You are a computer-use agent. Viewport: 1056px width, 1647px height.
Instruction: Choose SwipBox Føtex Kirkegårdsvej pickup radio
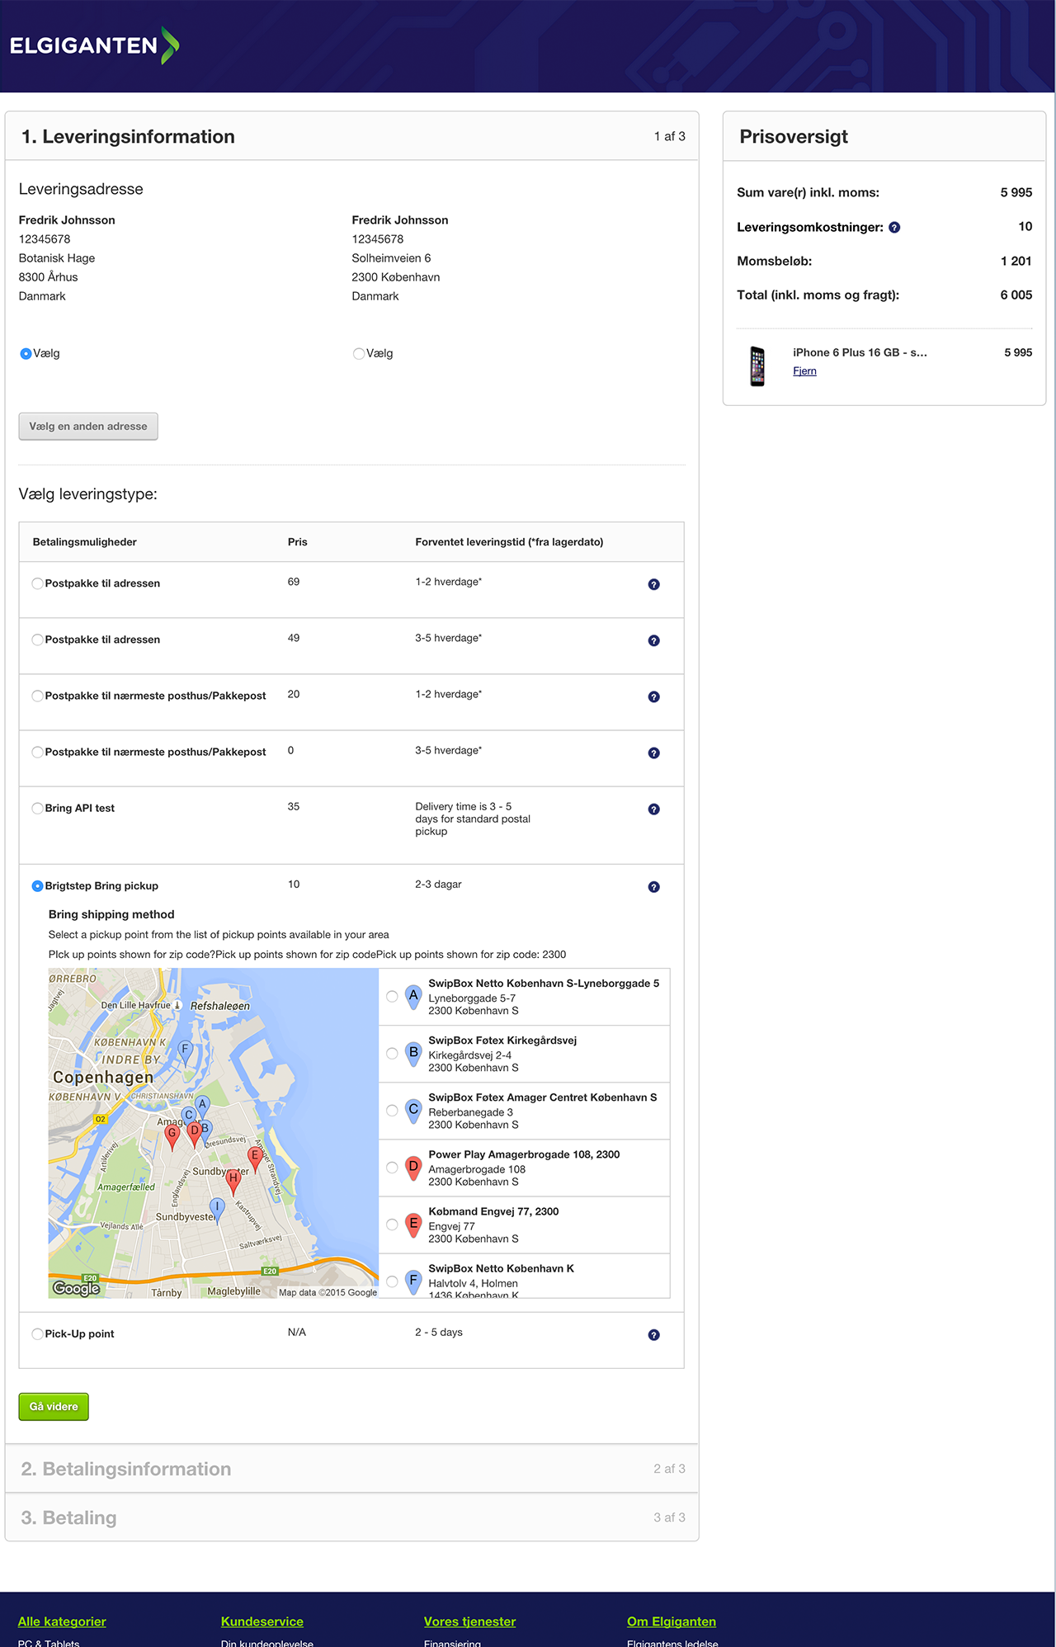coord(392,1054)
